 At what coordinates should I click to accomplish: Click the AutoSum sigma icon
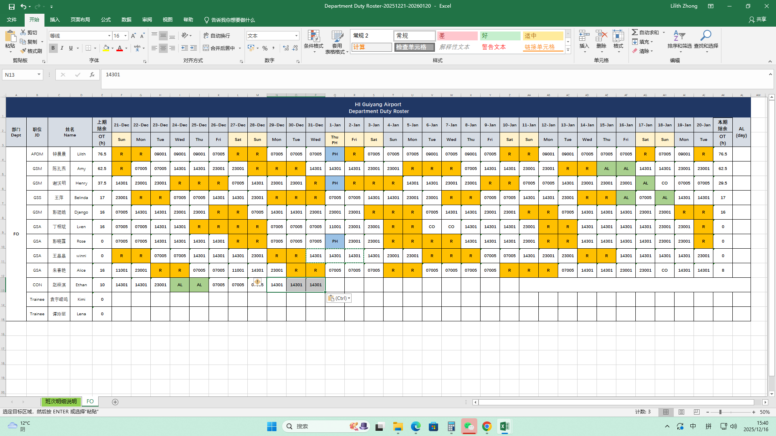(x=635, y=32)
